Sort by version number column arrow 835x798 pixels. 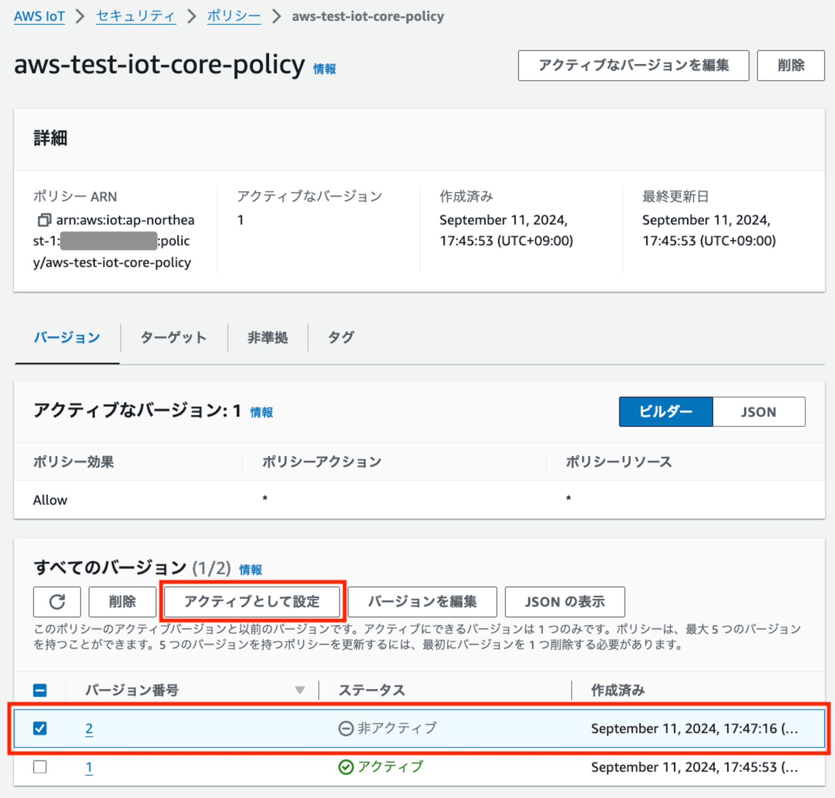(x=300, y=689)
